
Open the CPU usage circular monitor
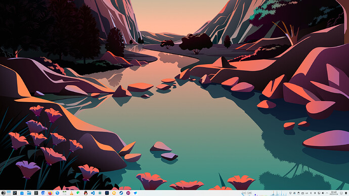click(x=244, y=193)
